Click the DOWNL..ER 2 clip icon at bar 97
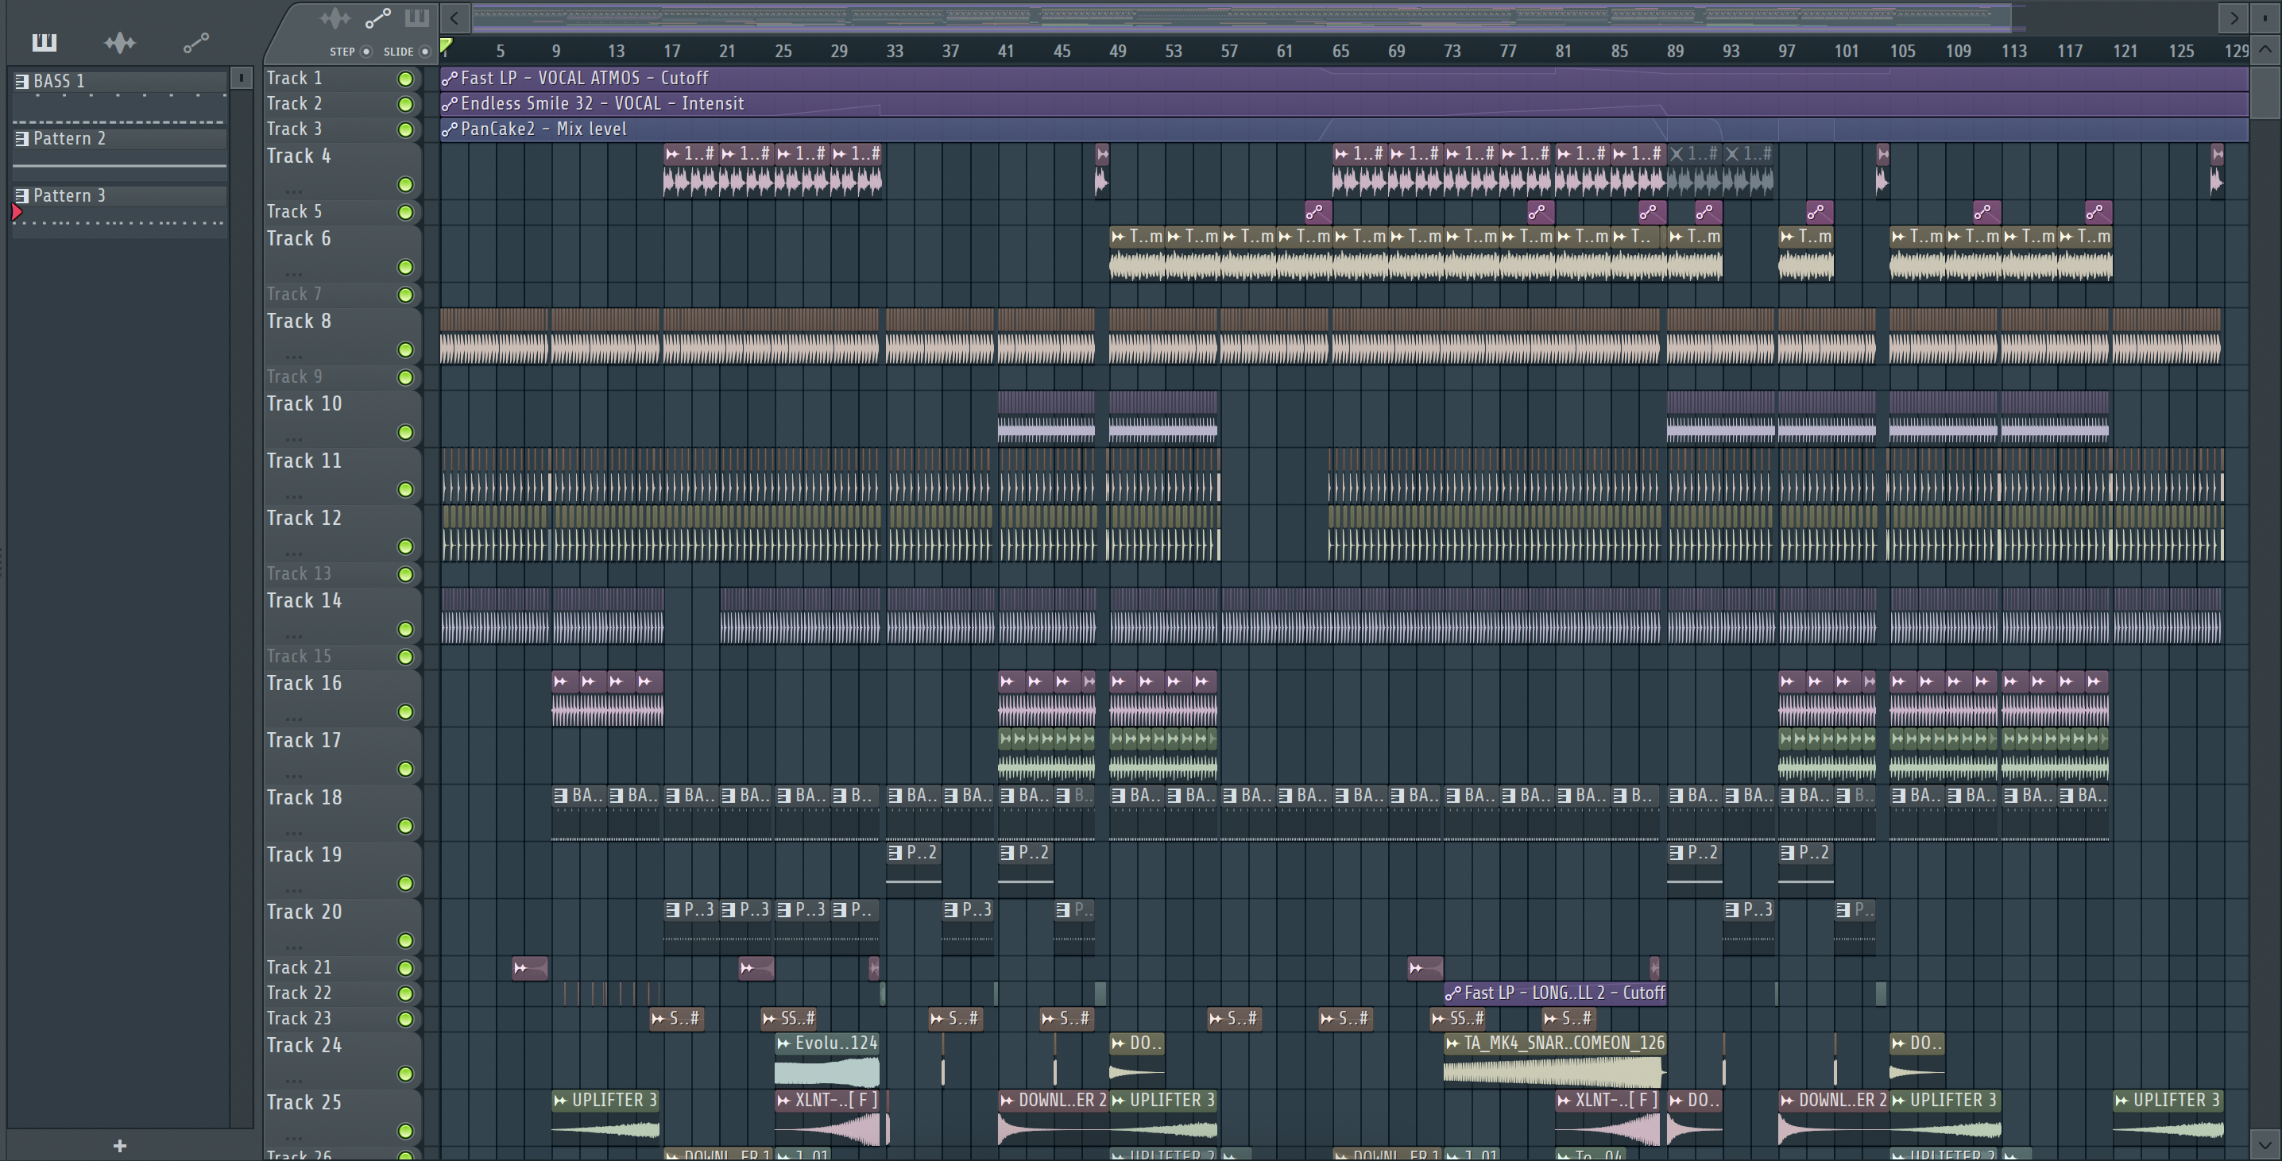 pos(1787,1100)
